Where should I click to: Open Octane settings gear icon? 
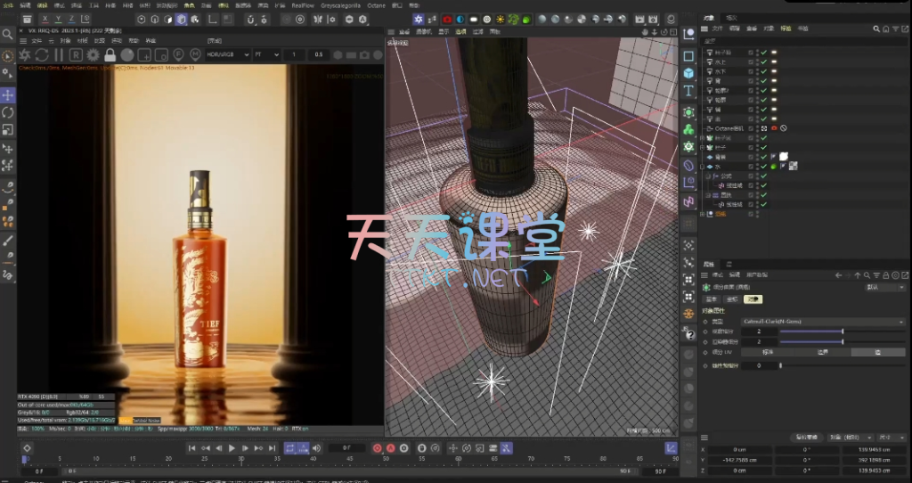click(93, 55)
